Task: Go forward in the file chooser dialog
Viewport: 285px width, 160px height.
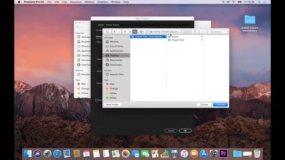Action: 119,32
